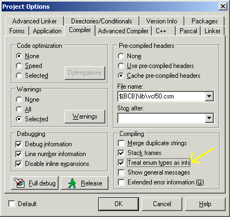Open the Stop after dropdown arrow
The height and width of the screenshot is (217, 230).
[x=209, y=118]
